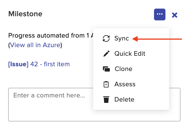Click the bold [Issue] tag

[x=18, y=64]
